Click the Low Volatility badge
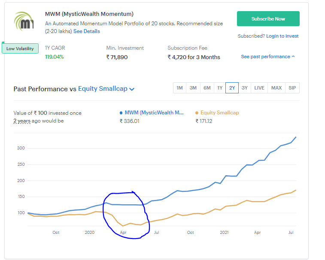Viewport: 325px width, 260px height. point(20,48)
